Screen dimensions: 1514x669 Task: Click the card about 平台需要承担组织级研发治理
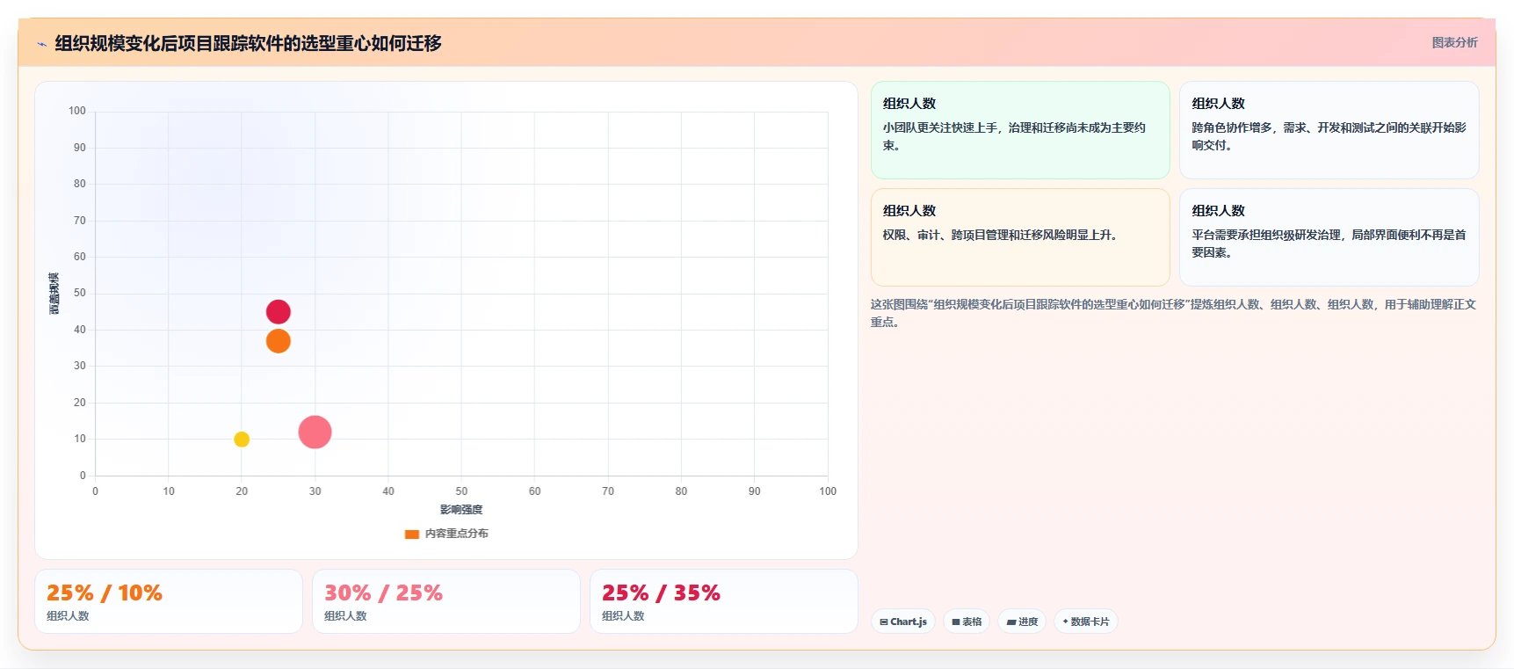(1329, 237)
